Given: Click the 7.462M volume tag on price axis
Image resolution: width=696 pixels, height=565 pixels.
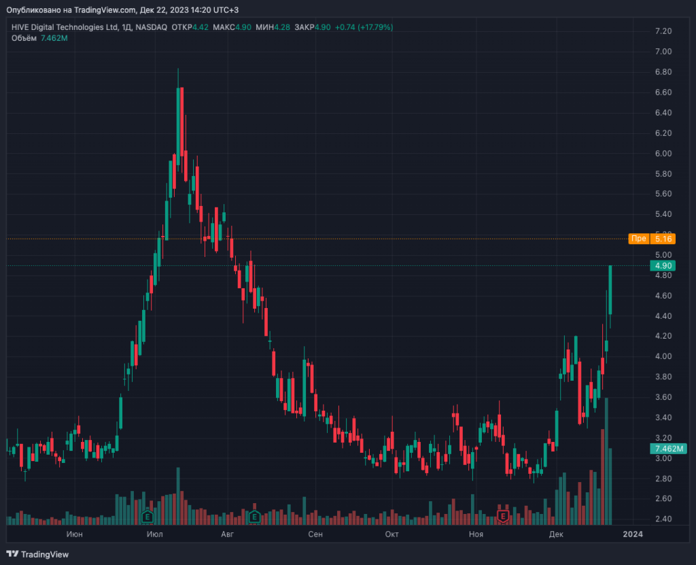Looking at the screenshot, I should tap(663, 449).
